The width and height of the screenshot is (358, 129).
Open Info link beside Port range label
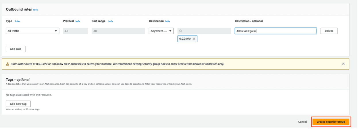(x=111, y=21)
